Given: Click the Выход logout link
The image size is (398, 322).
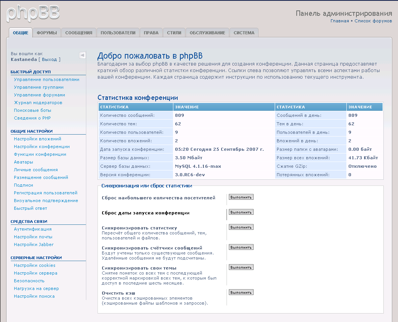Looking at the screenshot, I should pos(49,59).
